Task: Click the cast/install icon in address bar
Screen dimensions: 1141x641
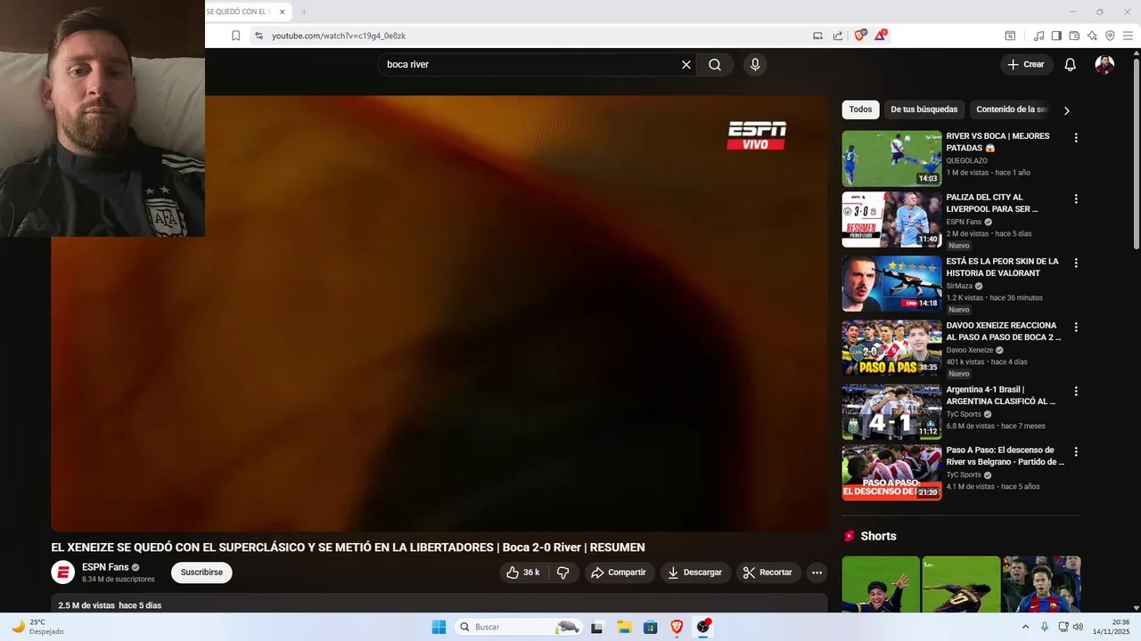Action: click(x=817, y=36)
